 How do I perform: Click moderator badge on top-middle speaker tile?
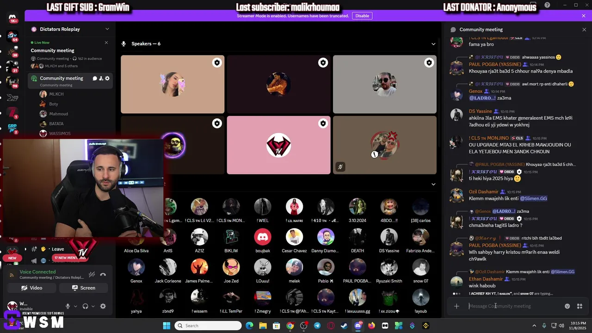pos(323,63)
